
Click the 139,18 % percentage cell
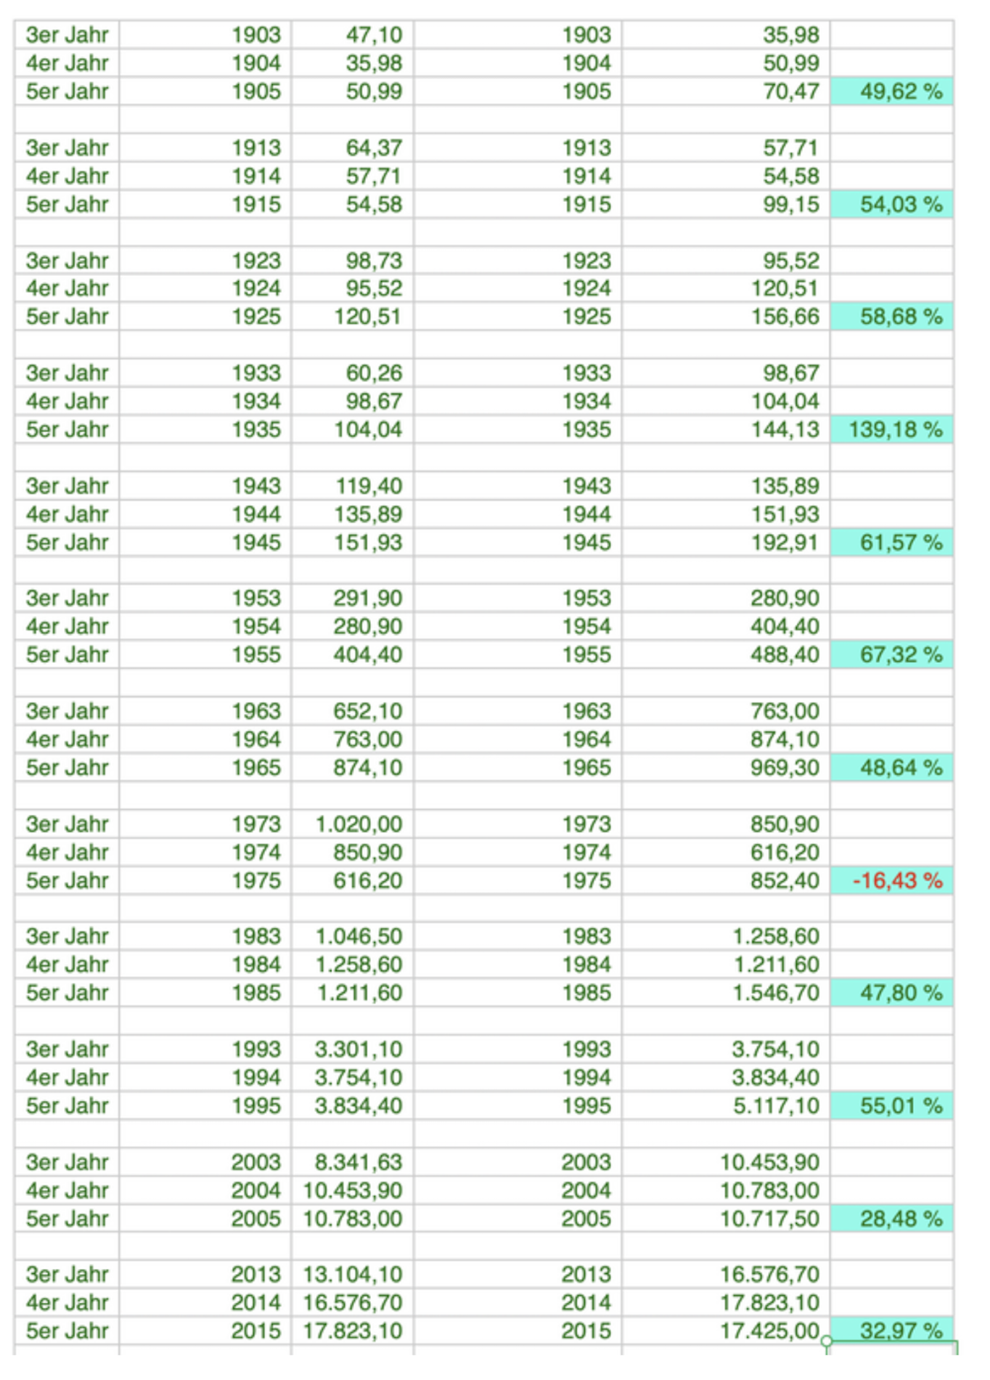891,429
